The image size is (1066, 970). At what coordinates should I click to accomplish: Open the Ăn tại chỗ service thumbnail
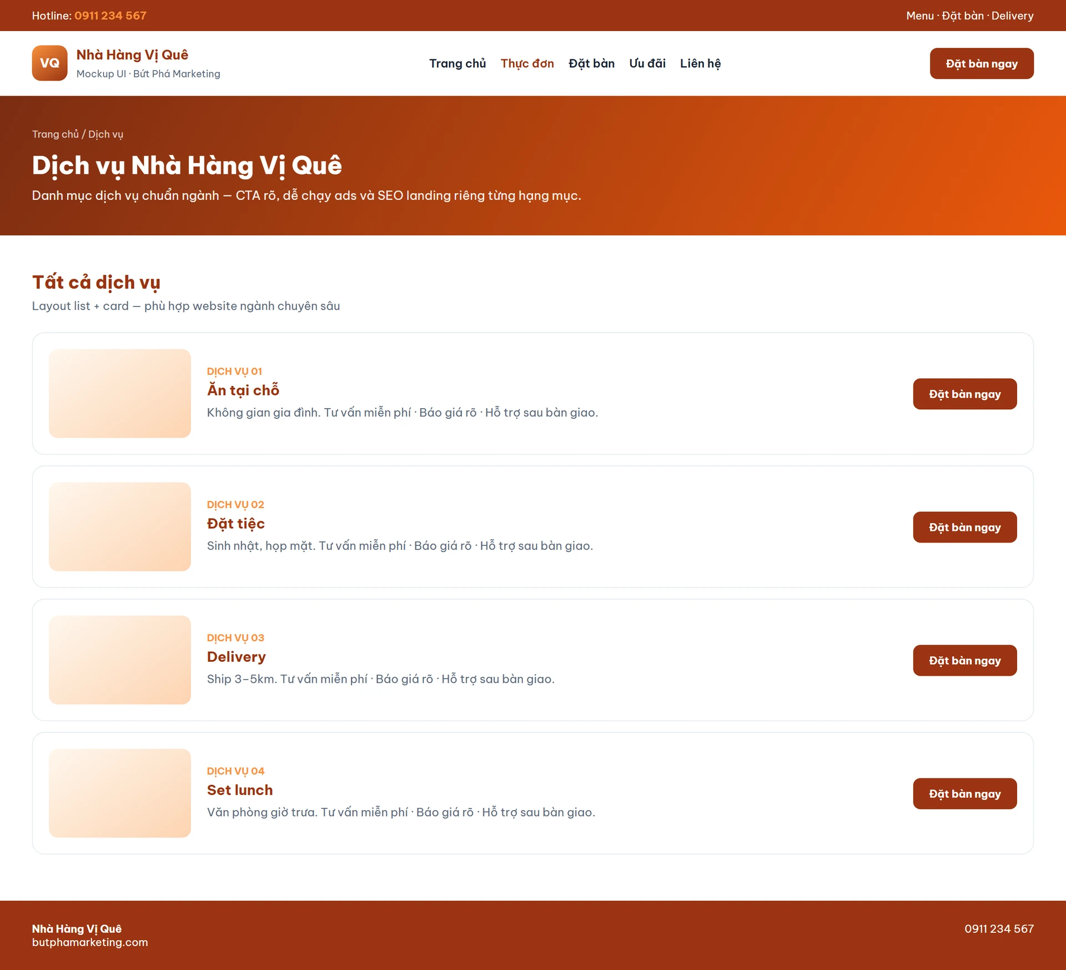coord(120,394)
